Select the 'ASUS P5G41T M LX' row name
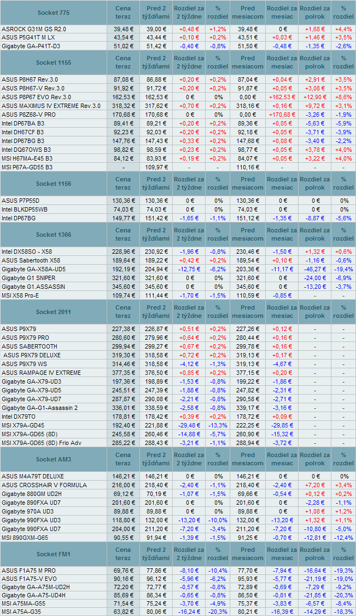 (27, 38)
